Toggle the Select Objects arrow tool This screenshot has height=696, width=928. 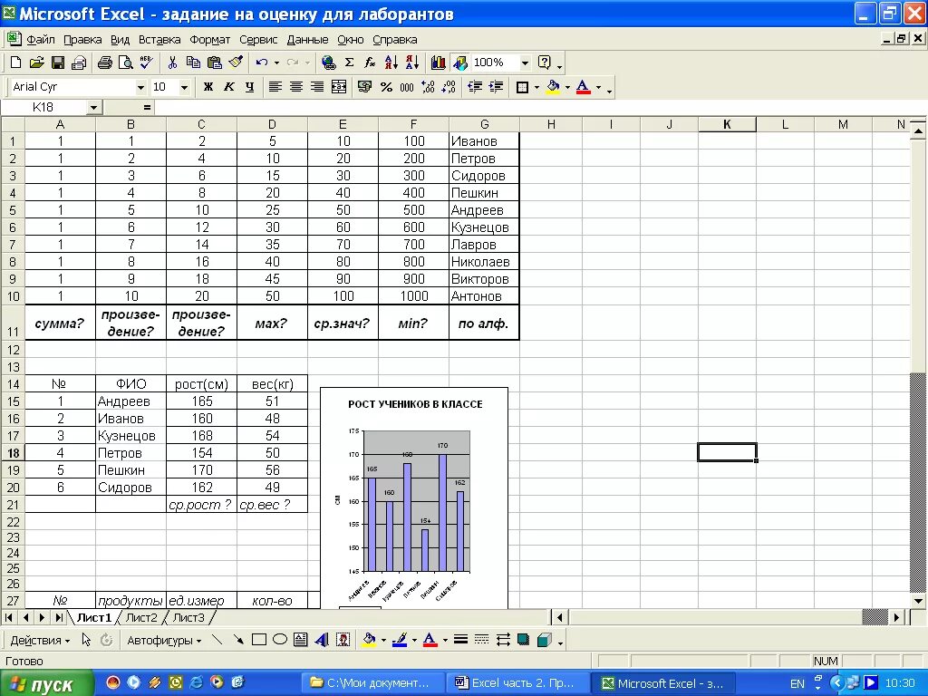[86, 640]
